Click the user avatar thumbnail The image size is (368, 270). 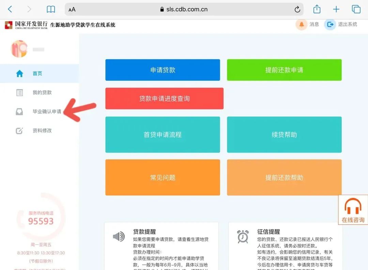19,49
